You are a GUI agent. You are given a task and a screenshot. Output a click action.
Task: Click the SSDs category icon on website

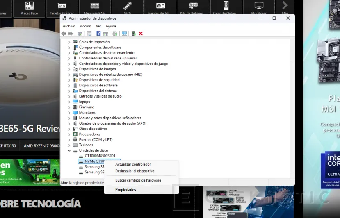pos(128,6)
